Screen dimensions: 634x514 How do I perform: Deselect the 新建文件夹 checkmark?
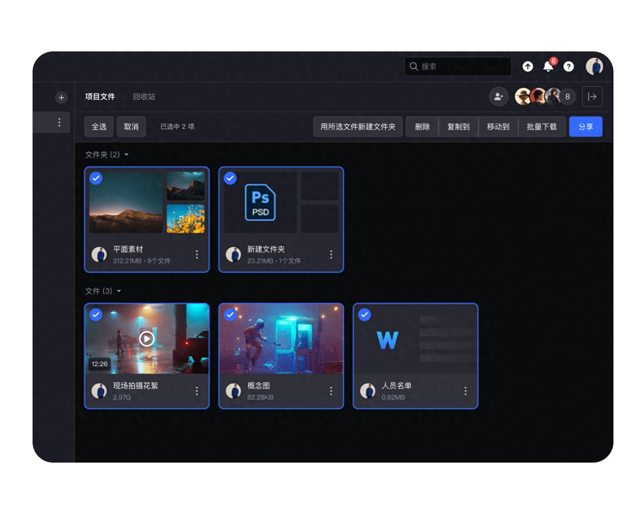230,178
